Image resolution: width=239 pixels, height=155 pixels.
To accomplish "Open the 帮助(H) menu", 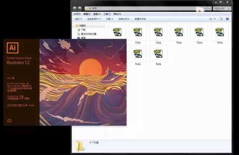I will (x=117, y=14).
